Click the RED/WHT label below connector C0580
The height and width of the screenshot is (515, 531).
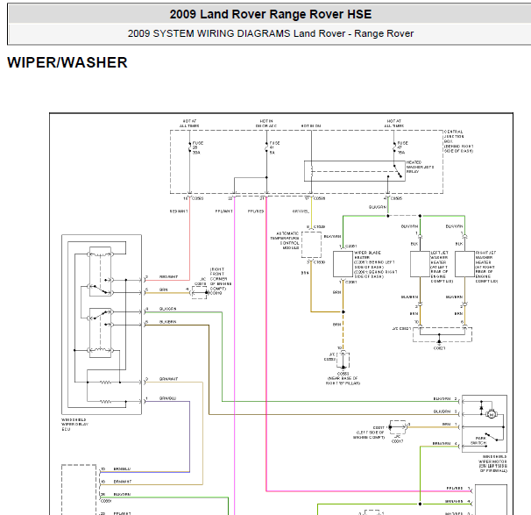179,211
